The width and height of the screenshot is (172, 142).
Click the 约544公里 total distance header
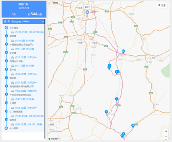tap(35, 14)
